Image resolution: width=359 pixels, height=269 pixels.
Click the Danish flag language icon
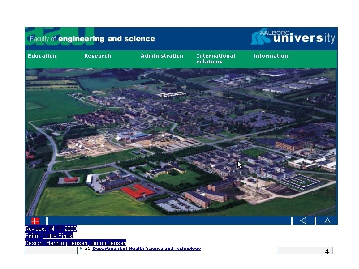click(35, 221)
